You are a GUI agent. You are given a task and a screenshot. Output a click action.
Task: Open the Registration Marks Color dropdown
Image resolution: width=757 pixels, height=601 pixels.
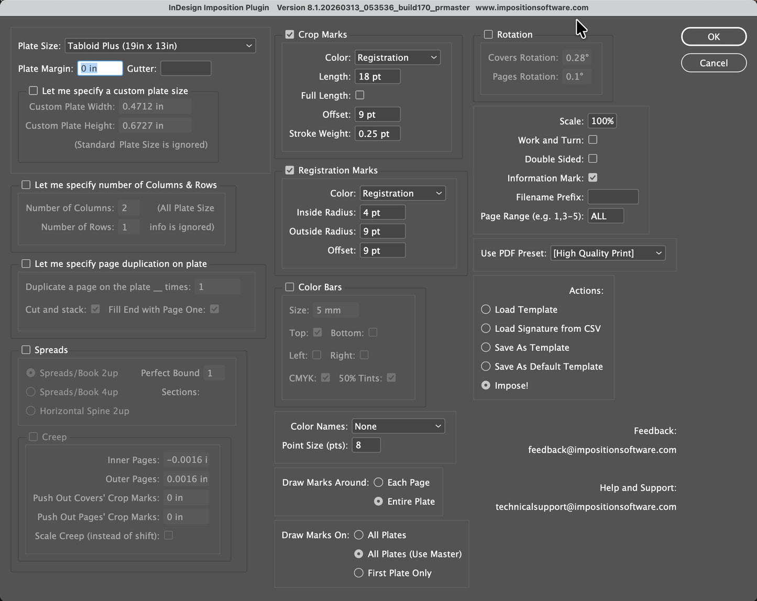[402, 193]
